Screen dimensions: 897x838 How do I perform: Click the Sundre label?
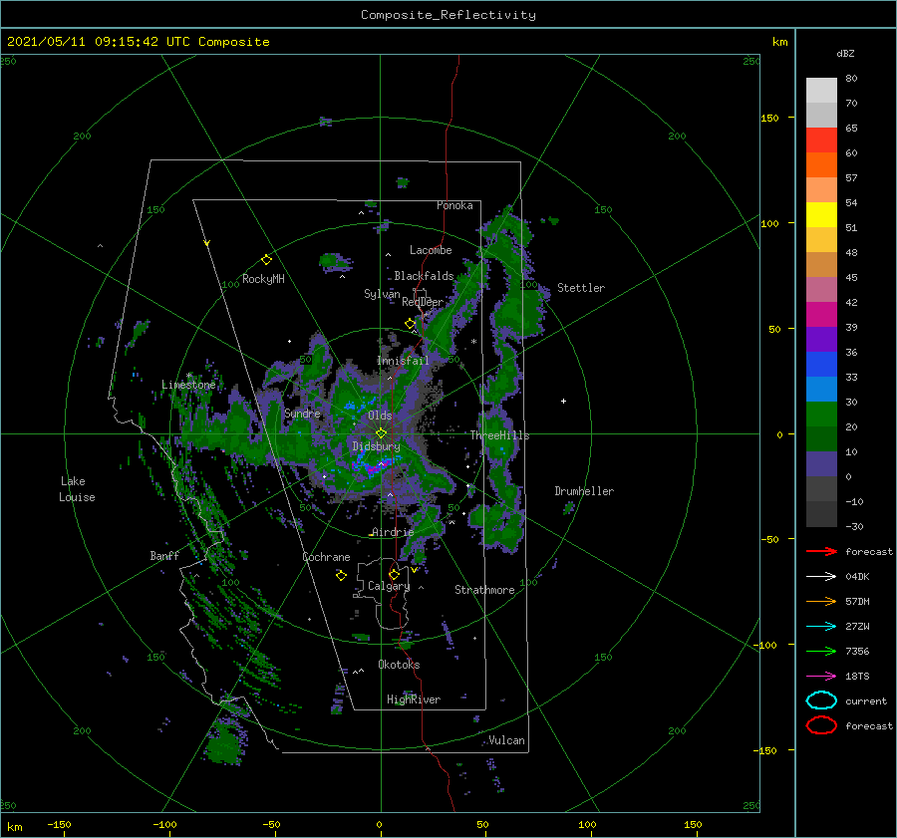302,413
